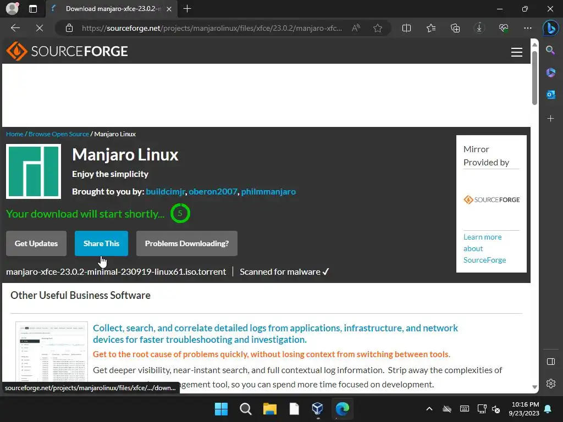Image resolution: width=563 pixels, height=422 pixels.
Task: Follow the Home breadcrumb link
Action: coord(15,134)
